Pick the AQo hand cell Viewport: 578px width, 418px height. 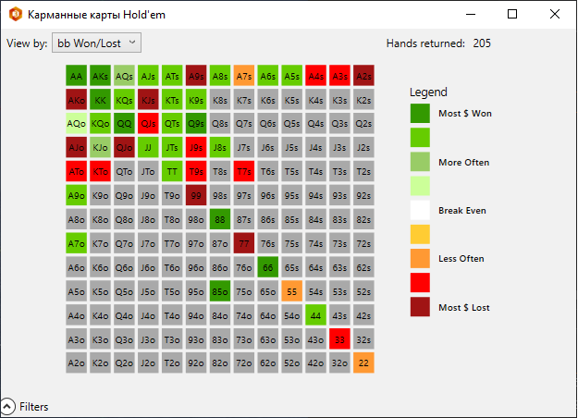[77, 124]
